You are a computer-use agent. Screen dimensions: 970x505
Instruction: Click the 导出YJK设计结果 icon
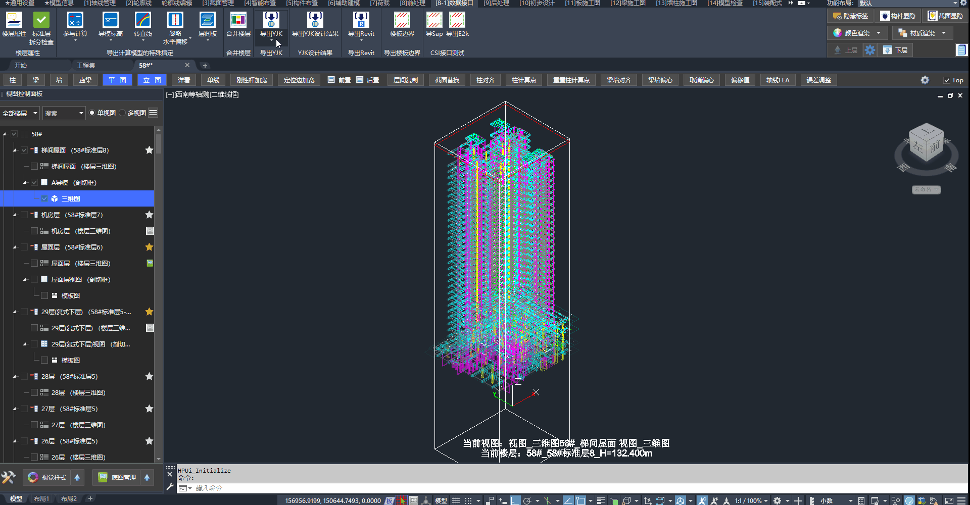coord(315,21)
